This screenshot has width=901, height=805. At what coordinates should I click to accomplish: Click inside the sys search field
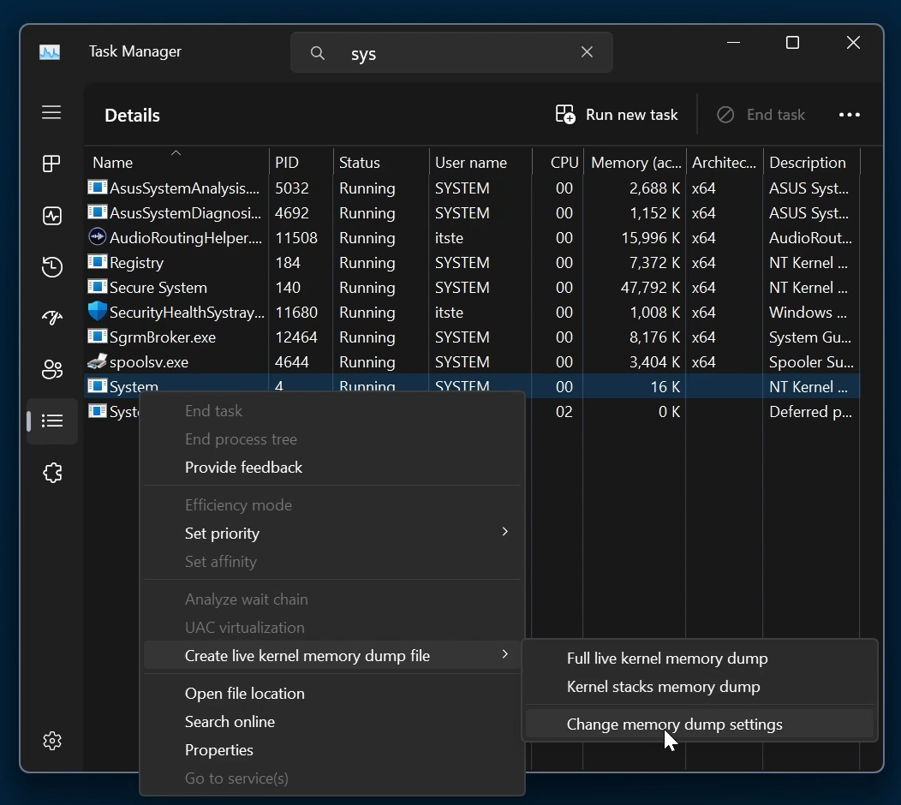[x=445, y=51]
